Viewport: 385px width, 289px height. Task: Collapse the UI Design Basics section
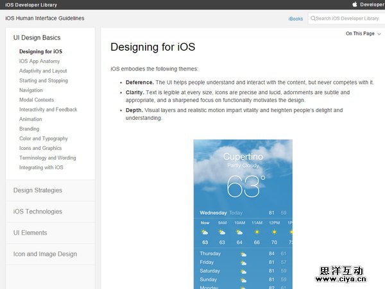[37, 38]
